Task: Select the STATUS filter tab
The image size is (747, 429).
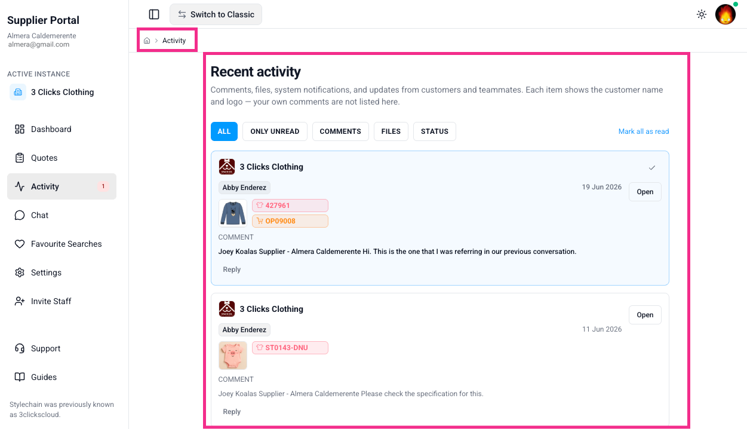Action: (x=435, y=131)
